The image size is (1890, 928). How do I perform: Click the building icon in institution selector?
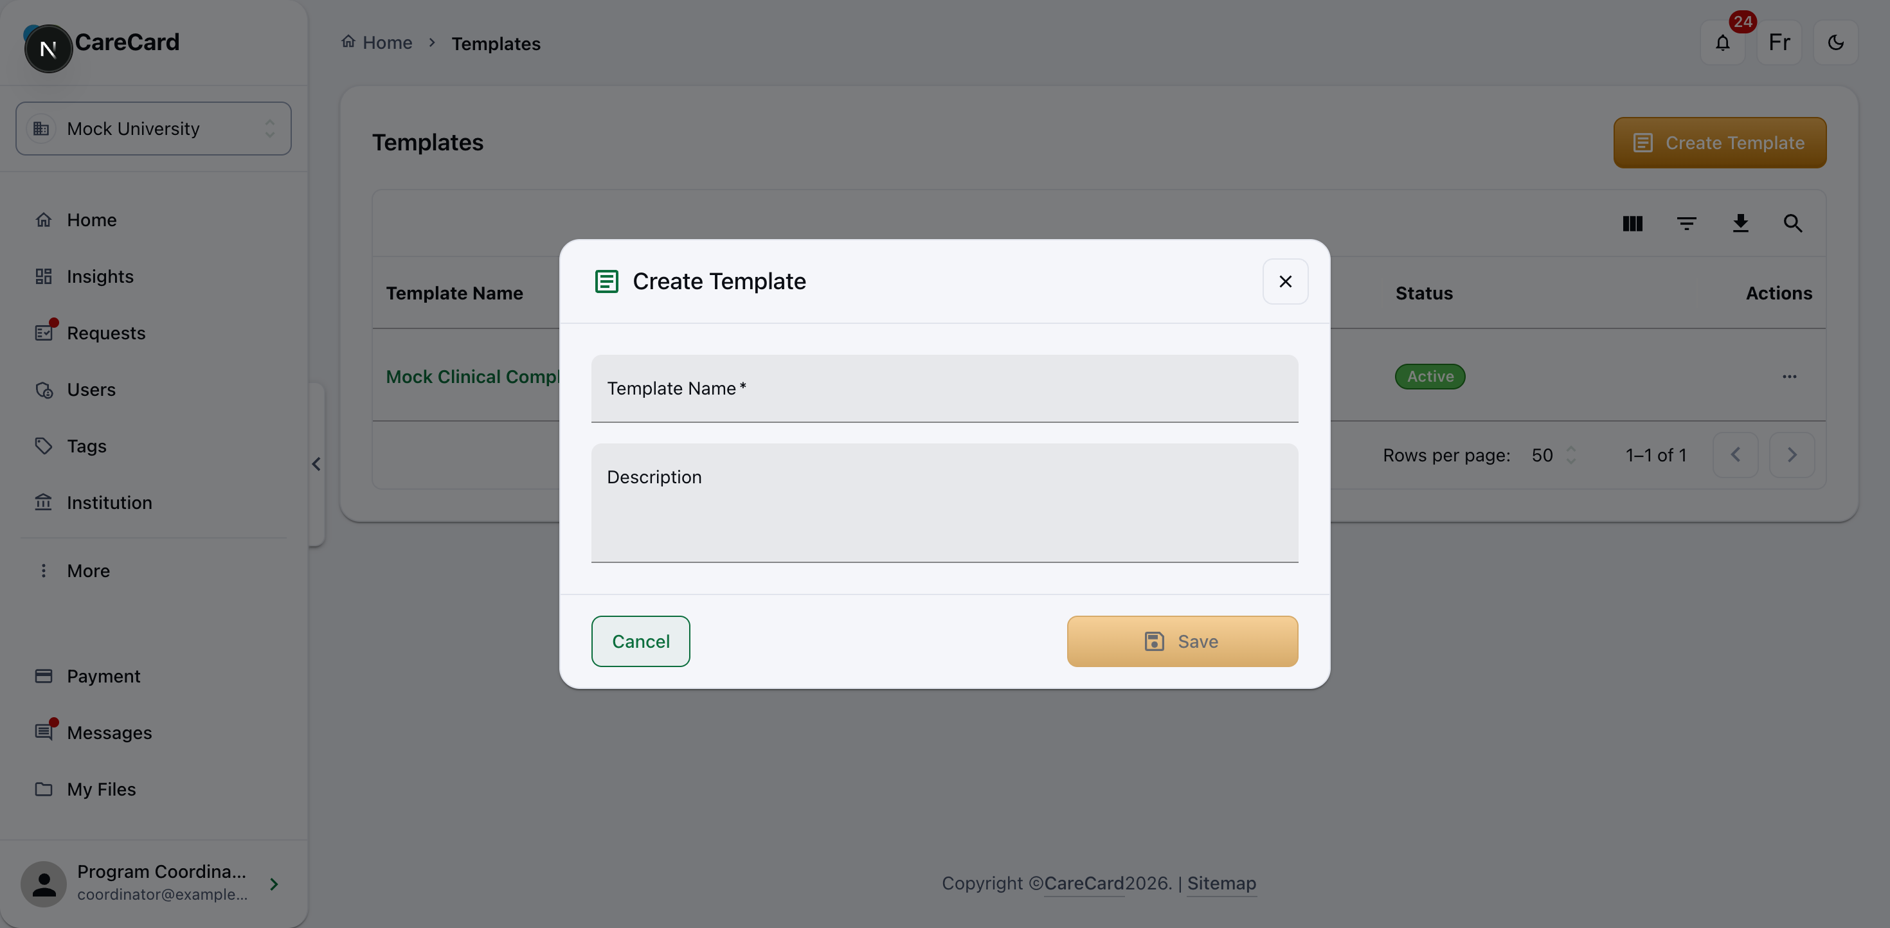point(41,129)
